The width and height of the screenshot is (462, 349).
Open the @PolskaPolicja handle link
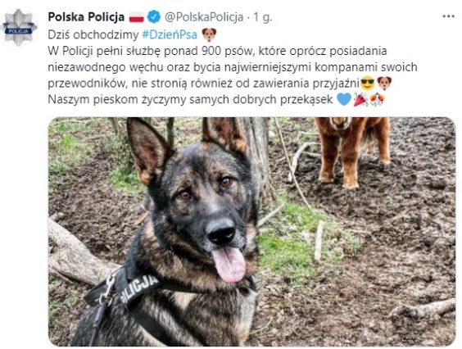coord(204,17)
